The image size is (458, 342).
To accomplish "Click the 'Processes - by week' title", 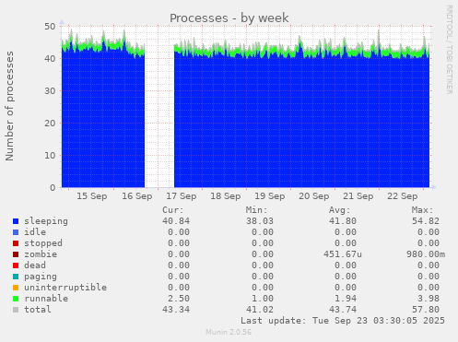I will pos(229,18).
